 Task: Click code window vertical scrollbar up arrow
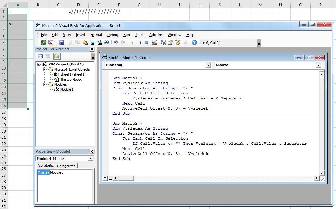pos(321,74)
